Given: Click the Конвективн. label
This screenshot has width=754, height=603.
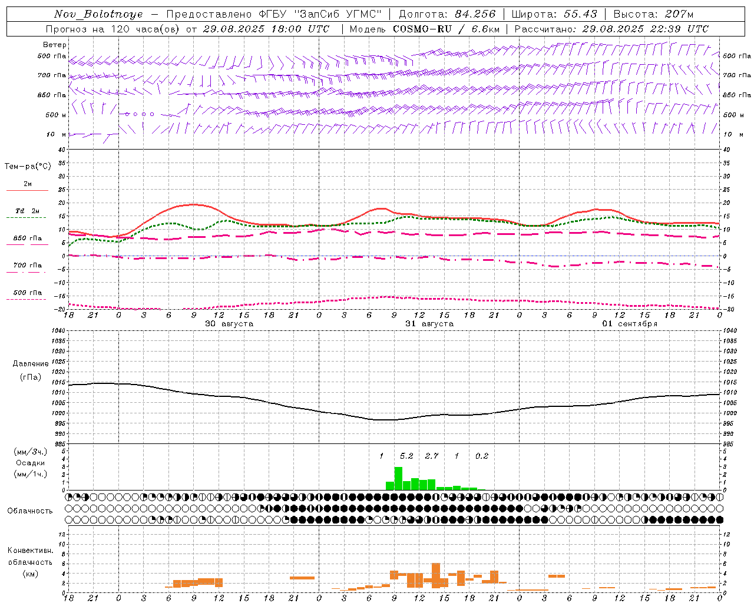Looking at the screenshot, I should 30,551.
